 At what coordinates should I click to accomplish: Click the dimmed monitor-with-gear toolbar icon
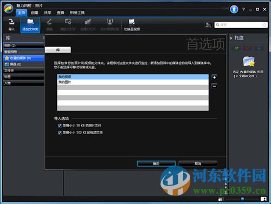(68, 22)
